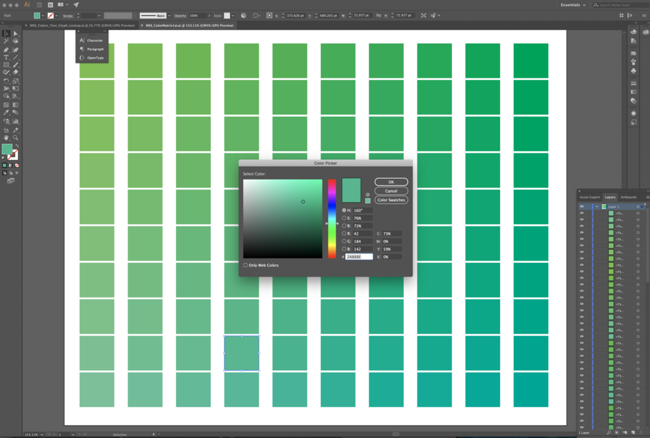Click the Opacity label link

click(x=180, y=16)
